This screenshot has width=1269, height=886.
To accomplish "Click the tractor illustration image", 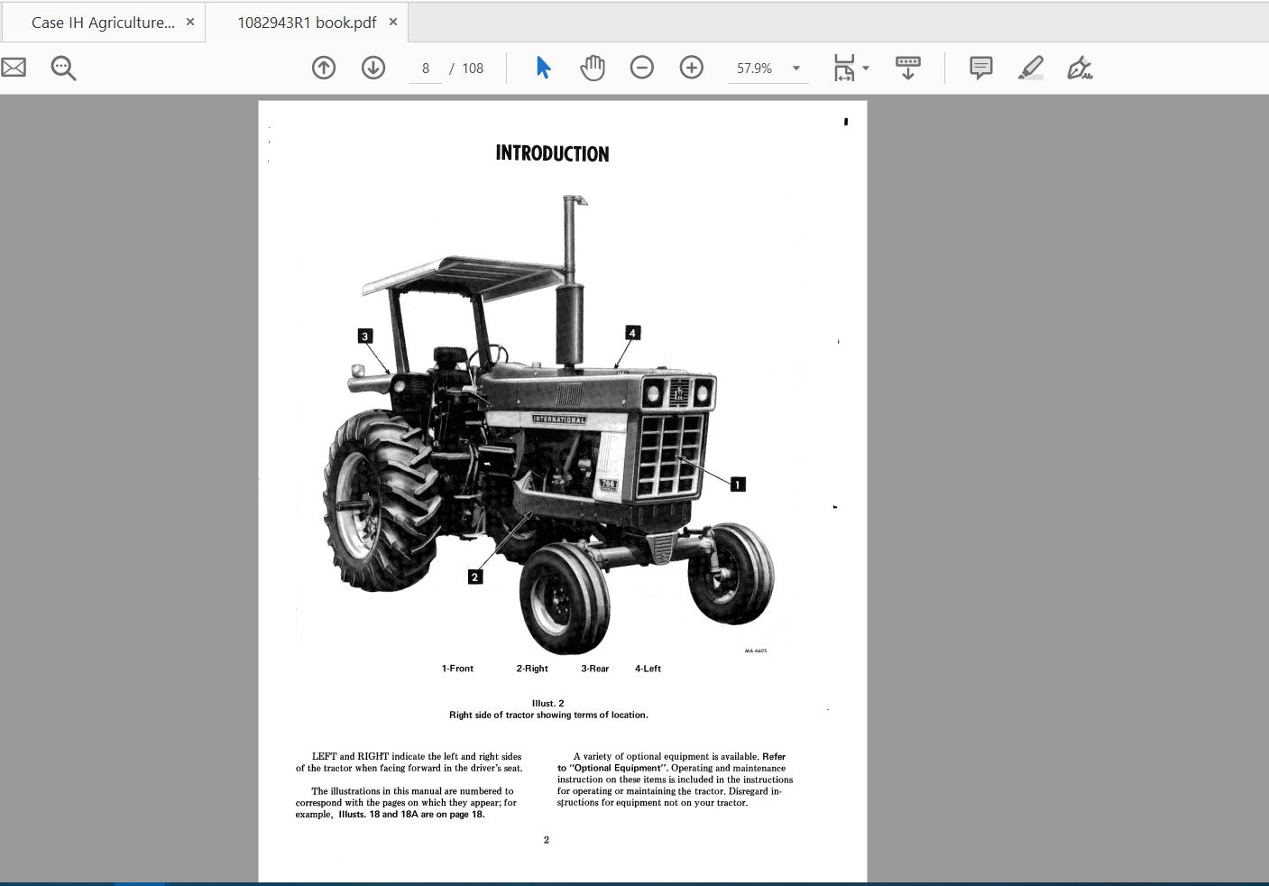I will click(548, 424).
